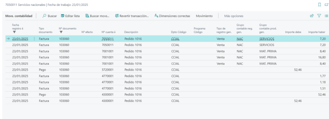Open Tipo documento column header menu
This screenshot has width=329, height=119.
(x=45, y=30)
